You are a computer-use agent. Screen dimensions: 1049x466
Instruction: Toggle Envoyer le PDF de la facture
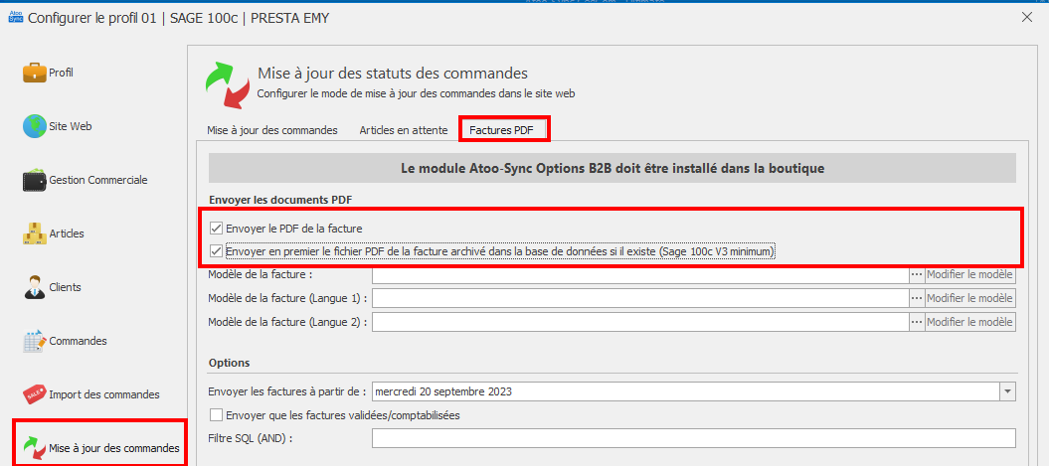tap(216, 229)
